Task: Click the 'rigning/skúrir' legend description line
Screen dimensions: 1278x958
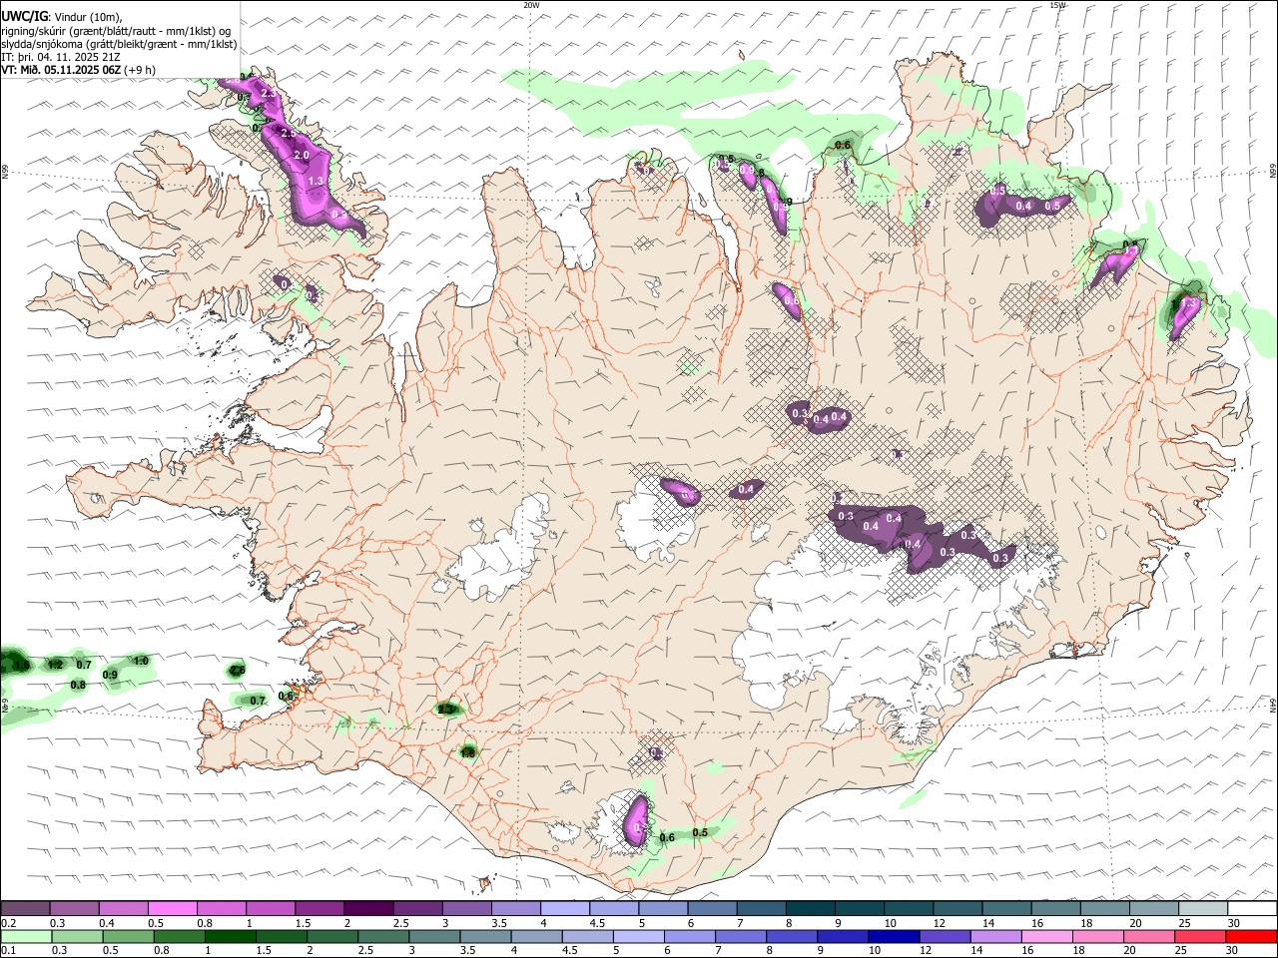Action: coord(117,31)
